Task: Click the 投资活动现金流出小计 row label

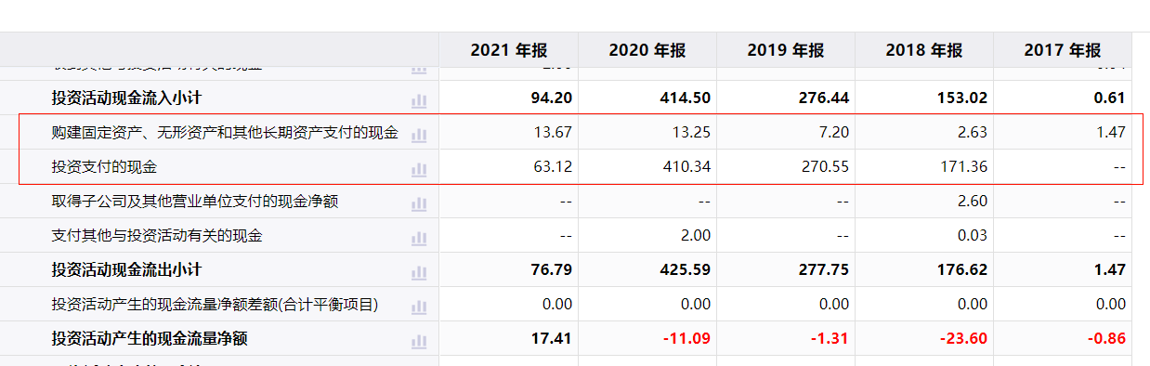Action: [126, 270]
